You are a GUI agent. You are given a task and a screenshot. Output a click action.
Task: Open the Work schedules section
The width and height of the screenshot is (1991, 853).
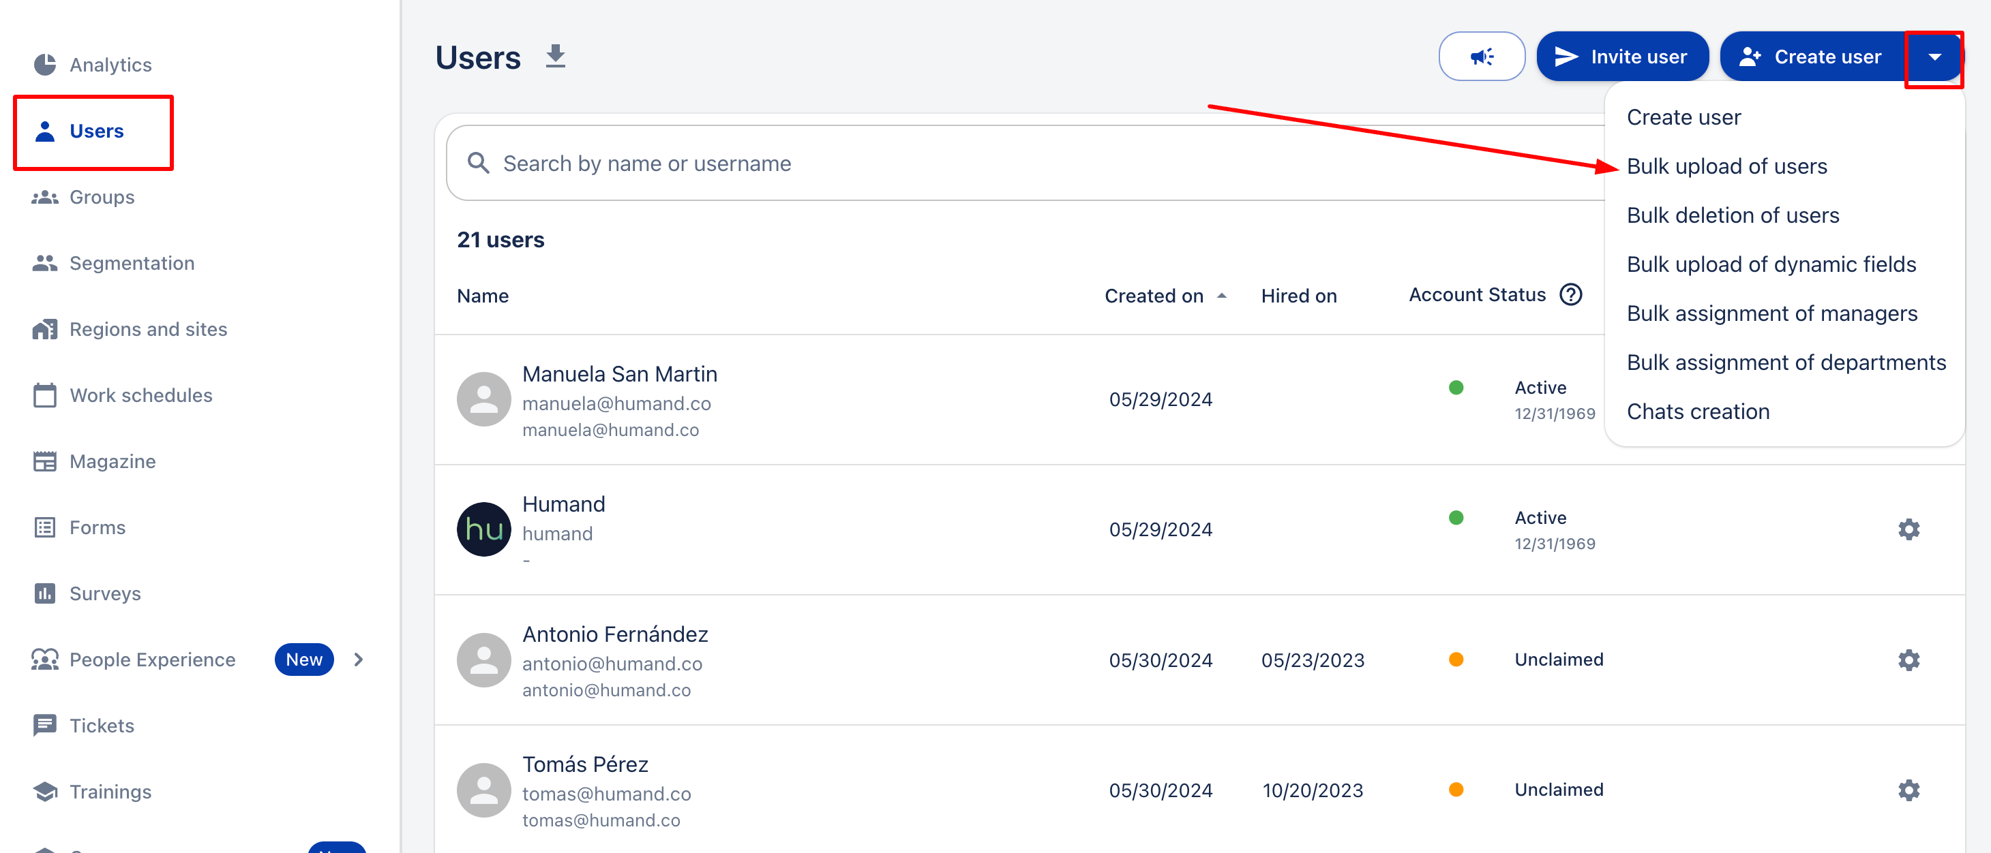pos(140,394)
